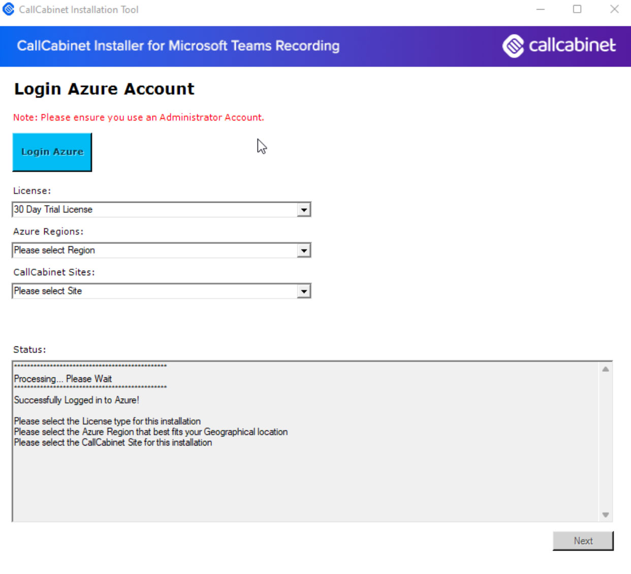
Task: Click 'Please select the License type' status line
Action: coord(107,421)
